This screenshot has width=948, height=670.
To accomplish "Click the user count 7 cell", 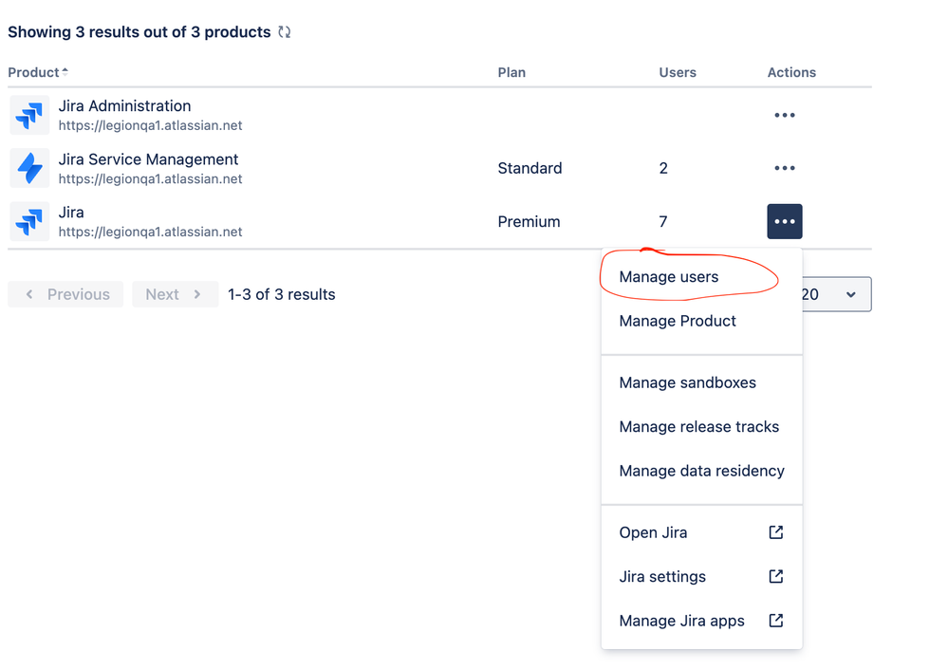I will pos(663,222).
